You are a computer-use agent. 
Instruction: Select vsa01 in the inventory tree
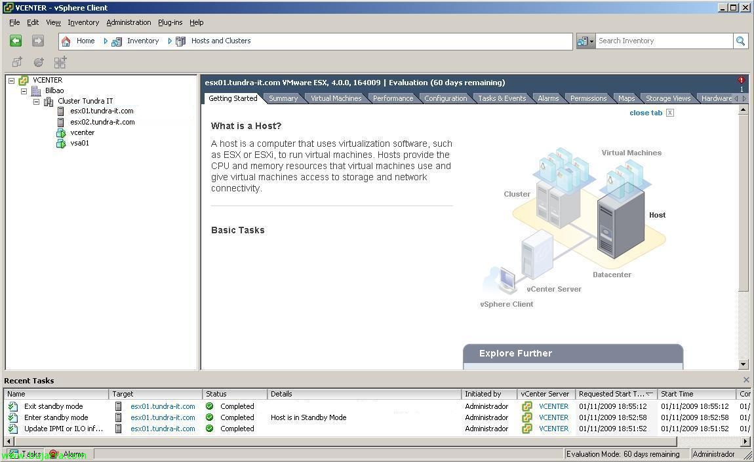[x=79, y=144]
